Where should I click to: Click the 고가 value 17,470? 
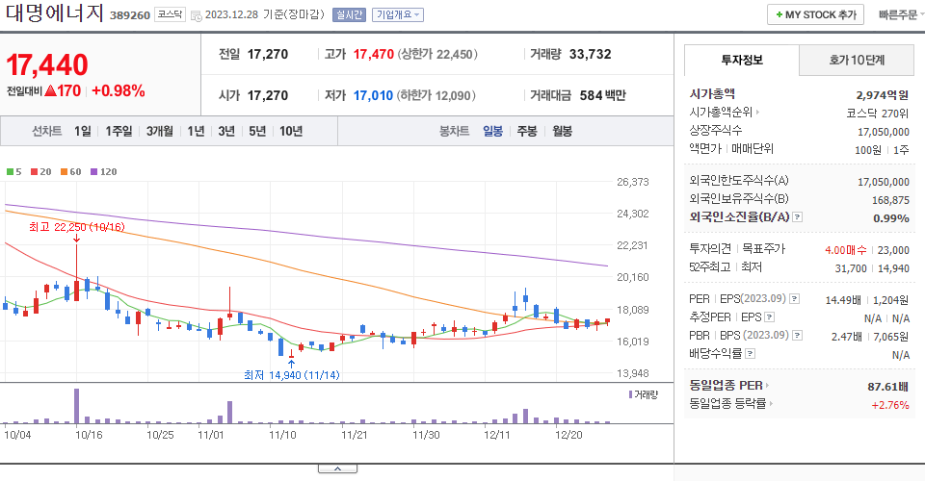374,54
